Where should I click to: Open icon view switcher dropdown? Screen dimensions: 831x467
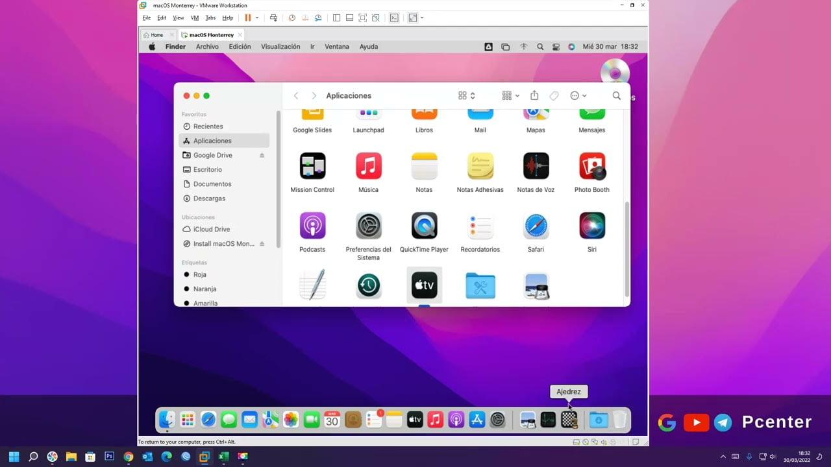pos(467,95)
